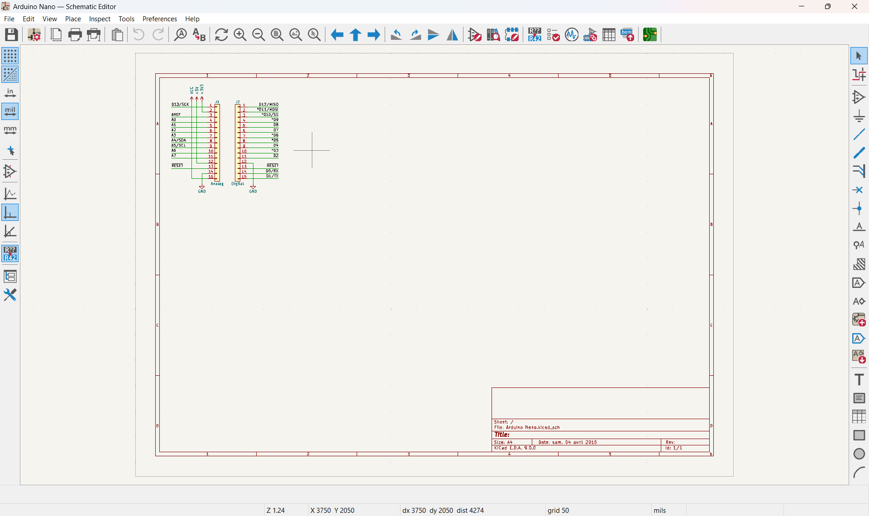Click Zoom to Fit Page icon
Viewport: 869px width, 516px height.
277,35
